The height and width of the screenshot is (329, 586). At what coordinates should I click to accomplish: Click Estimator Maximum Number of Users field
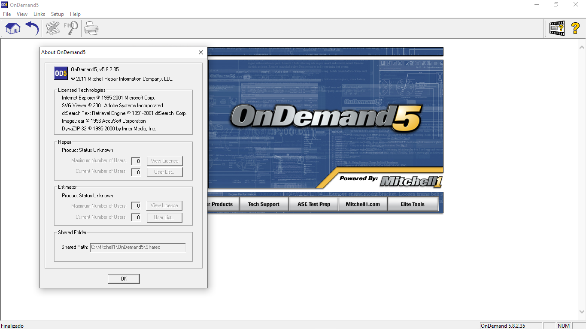click(136, 206)
